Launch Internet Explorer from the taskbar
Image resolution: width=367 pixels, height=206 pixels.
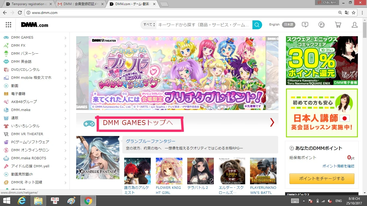(21, 201)
